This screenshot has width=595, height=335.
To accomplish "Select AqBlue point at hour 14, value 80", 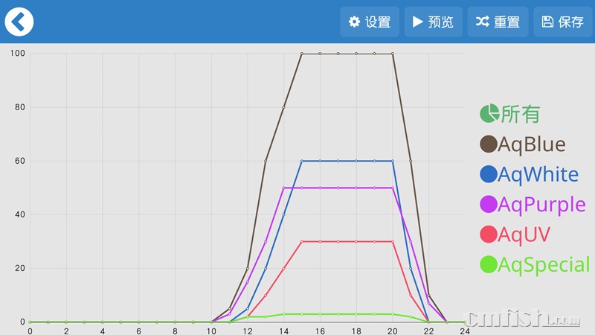I will point(284,107).
